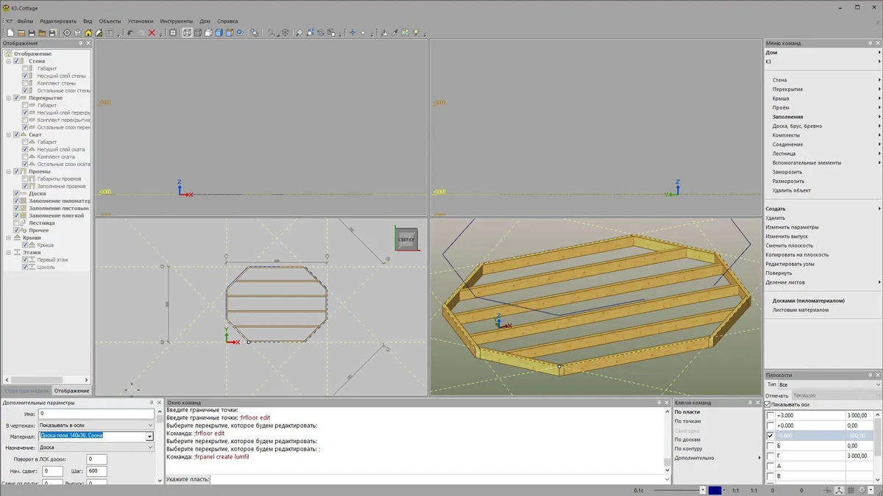Open the 'Материал' dropdown
The image size is (883, 496).
[x=149, y=436]
